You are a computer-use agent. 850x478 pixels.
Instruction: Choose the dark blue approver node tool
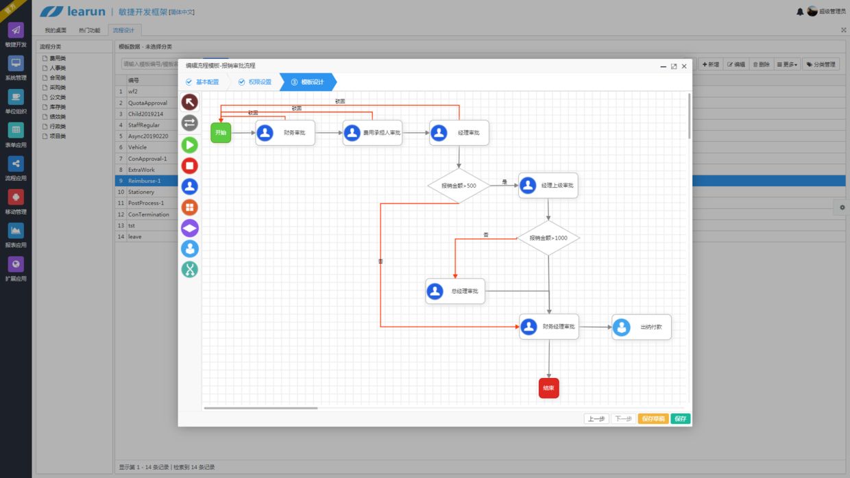click(190, 186)
